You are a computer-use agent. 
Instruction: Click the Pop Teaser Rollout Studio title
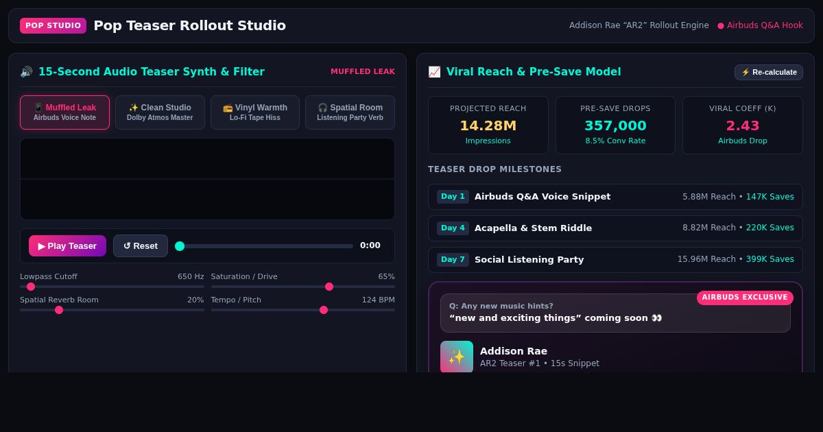(189, 25)
